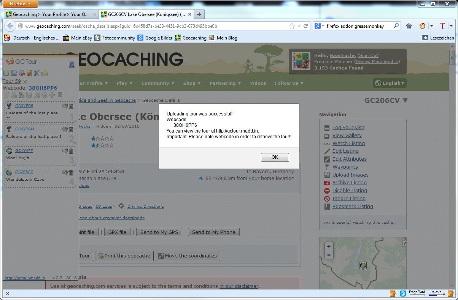This screenshot has height=300, width=458.
Task: Click the print tour icon in GCTour
Action: pyautogui.click(x=14, y=95)
